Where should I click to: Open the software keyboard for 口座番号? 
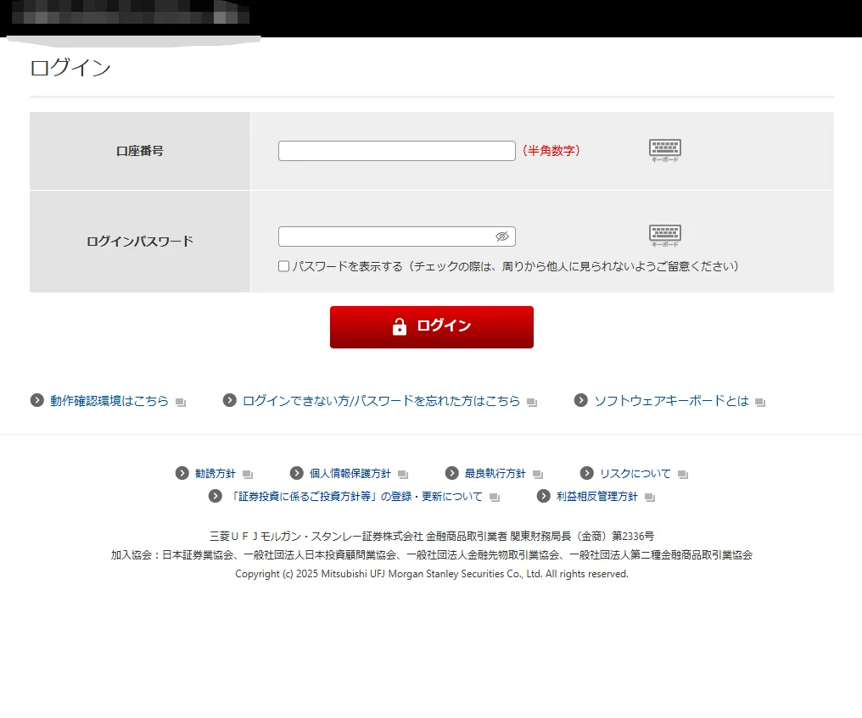click(664, 147)
